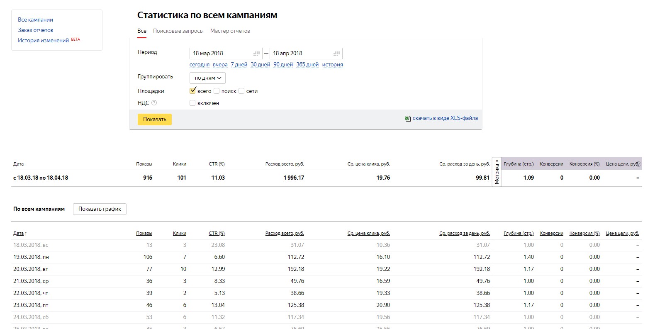Screen dimensions: 655x329
Task: Select the 30 дней period shortcut
Action: [260, 65]
